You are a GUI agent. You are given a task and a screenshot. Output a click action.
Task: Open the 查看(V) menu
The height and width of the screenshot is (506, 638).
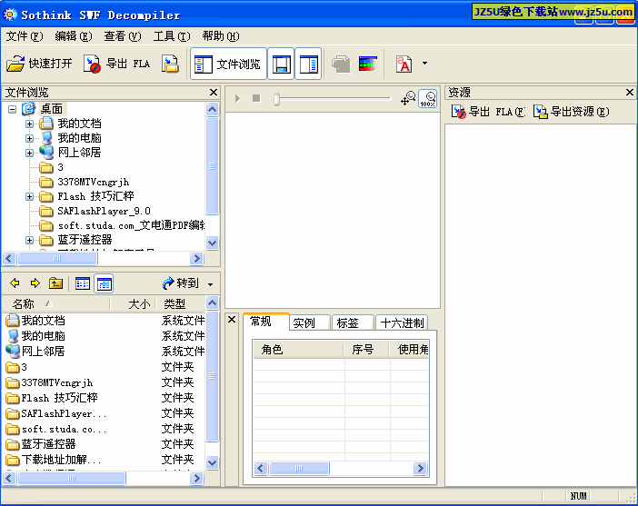(123, 36)
